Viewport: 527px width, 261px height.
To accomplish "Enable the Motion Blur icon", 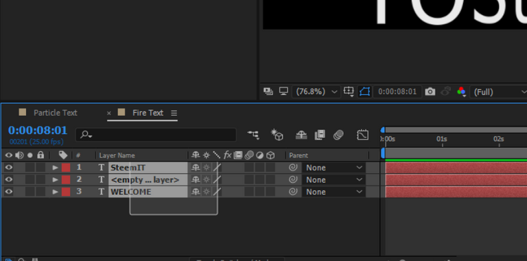I will (339, 135).
